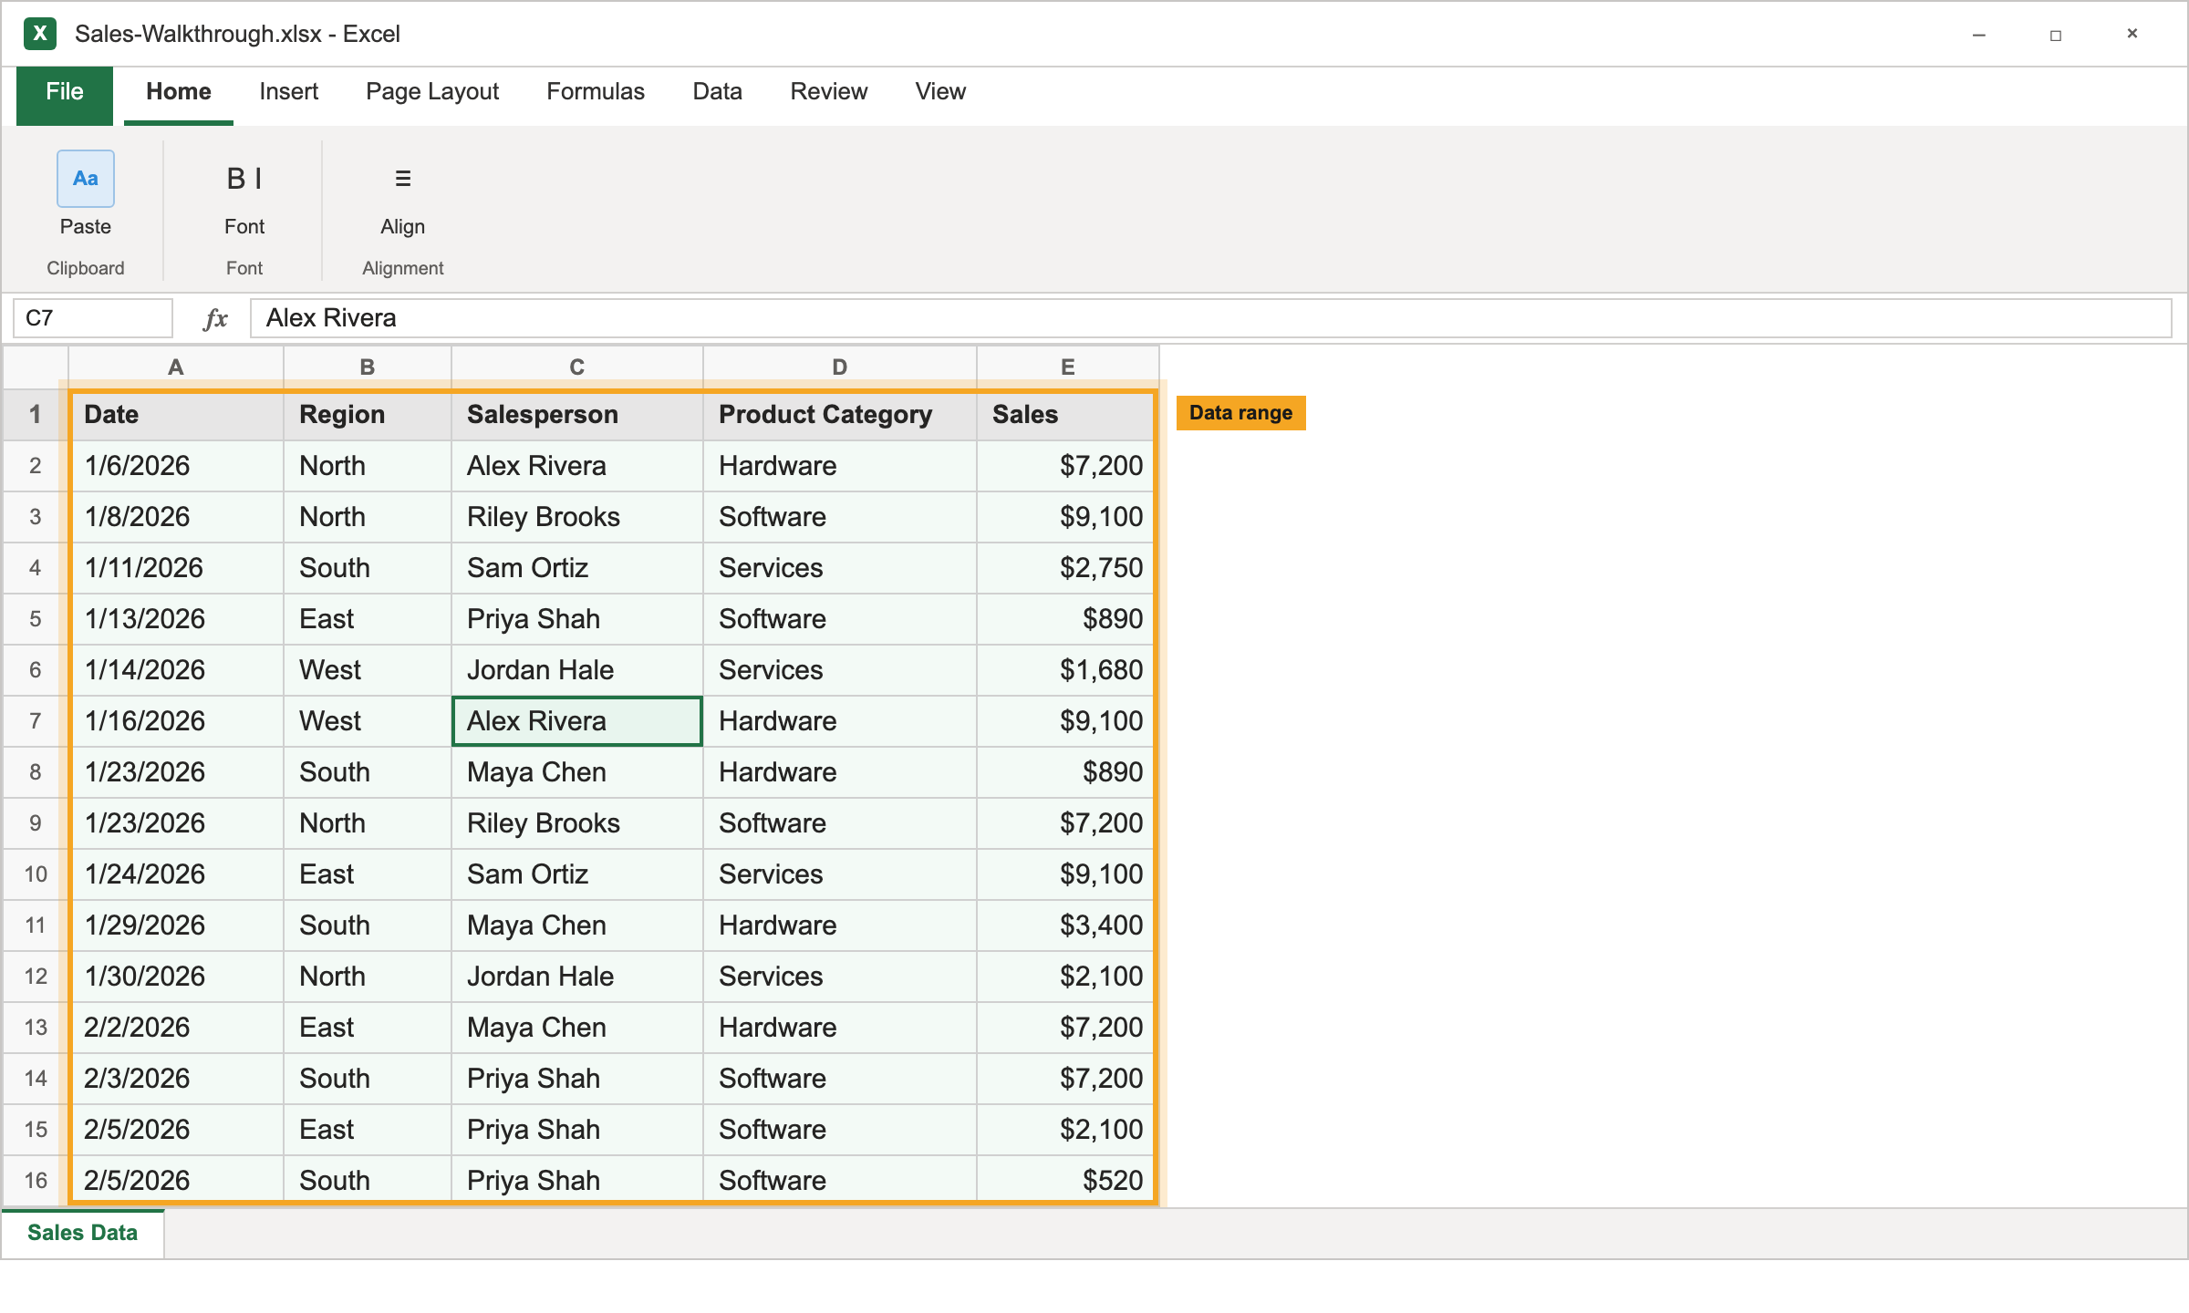This screenshot has width=2189, height=1313.
Task: Select the West region cell in row 6
Action: (x=368, y=670)
